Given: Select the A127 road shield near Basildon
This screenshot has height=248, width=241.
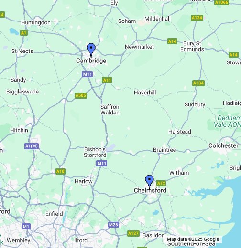Looking at the screenshot, I should tap(133, 233).
